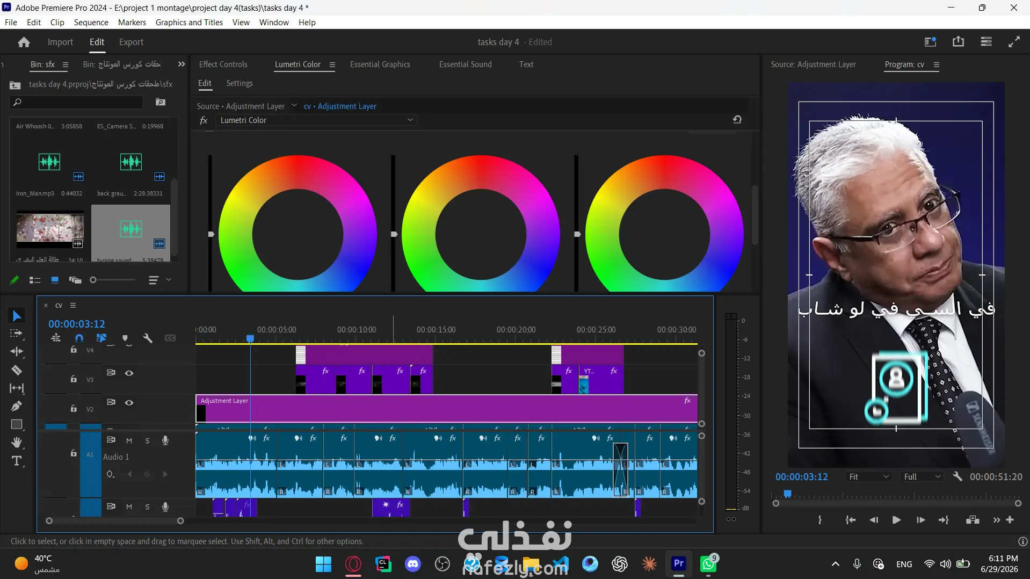Screen dimensions: 1030x579
Task: Expand the Source Adjustment Layer chevron
Action: pos(294,105)
